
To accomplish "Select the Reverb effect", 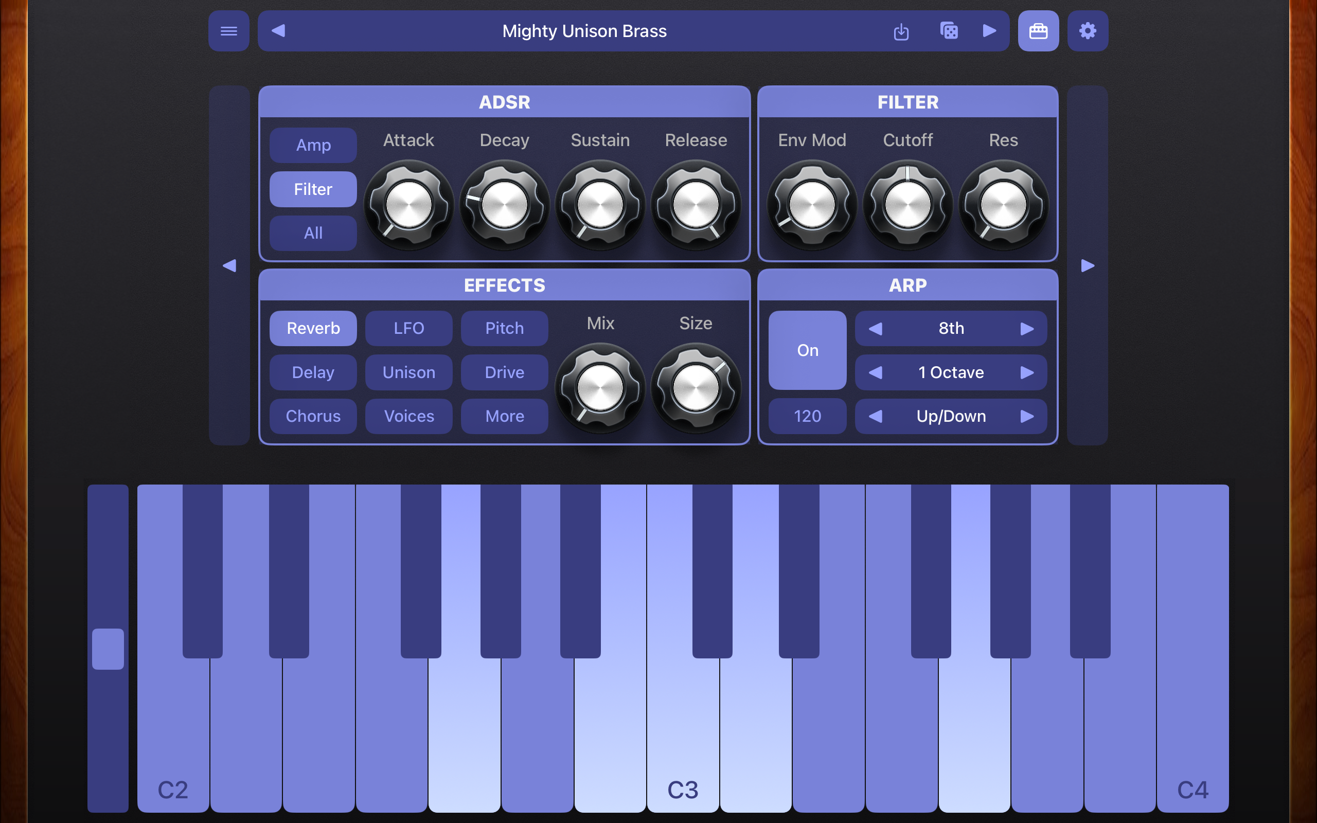I will (x=313, y=328).
